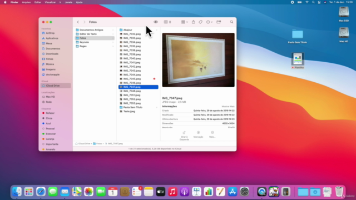The height and width of the screenshot is (200, 356).
Task: Click Girar à Esquerda button
Action: tap(184, 136)
